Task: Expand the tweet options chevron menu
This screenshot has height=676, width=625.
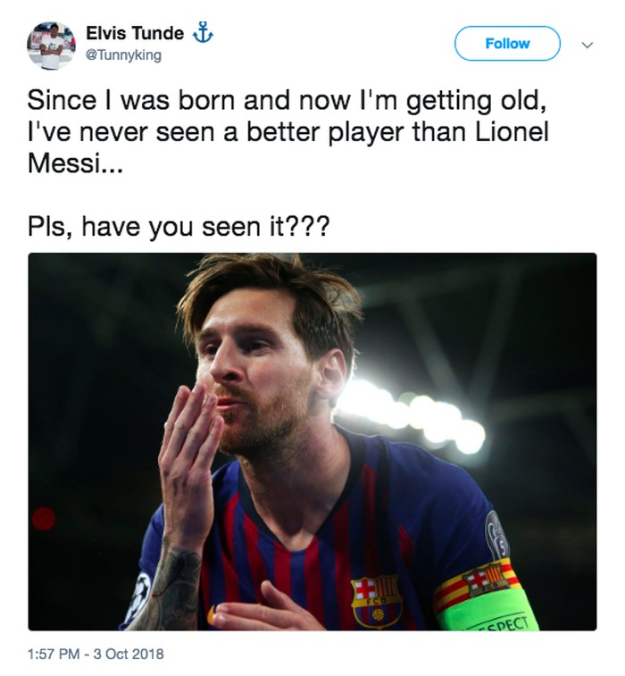Action: [587, 44]
